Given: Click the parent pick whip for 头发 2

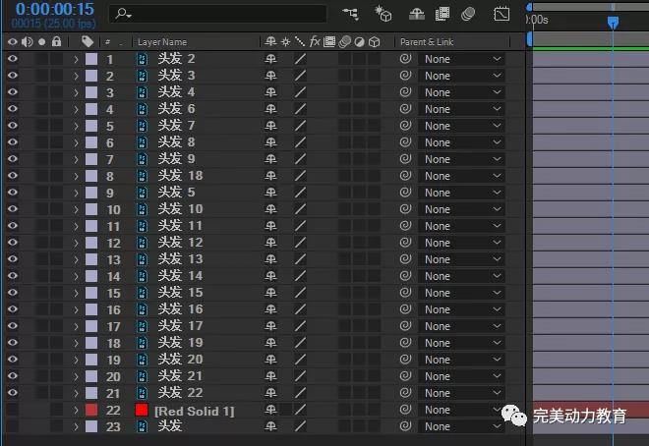Looking at the screenshot, I should (x=404, y=59).
